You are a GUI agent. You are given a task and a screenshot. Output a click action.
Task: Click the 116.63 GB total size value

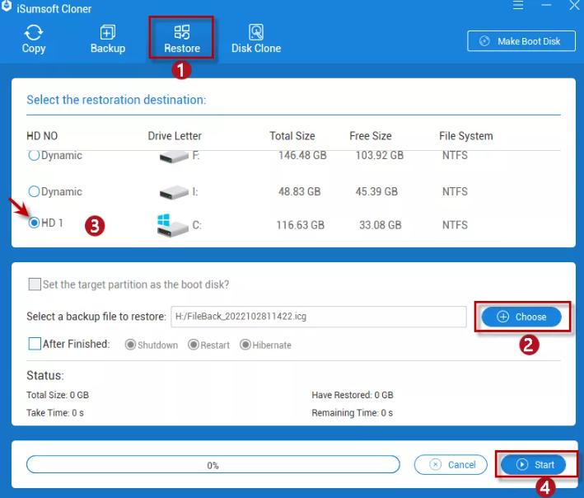[300, 225]
